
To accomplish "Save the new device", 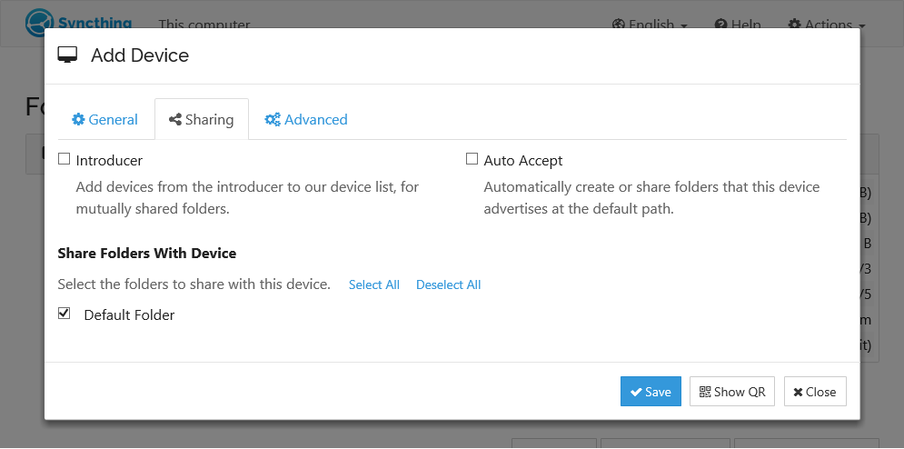I will (x=651, y=392).
